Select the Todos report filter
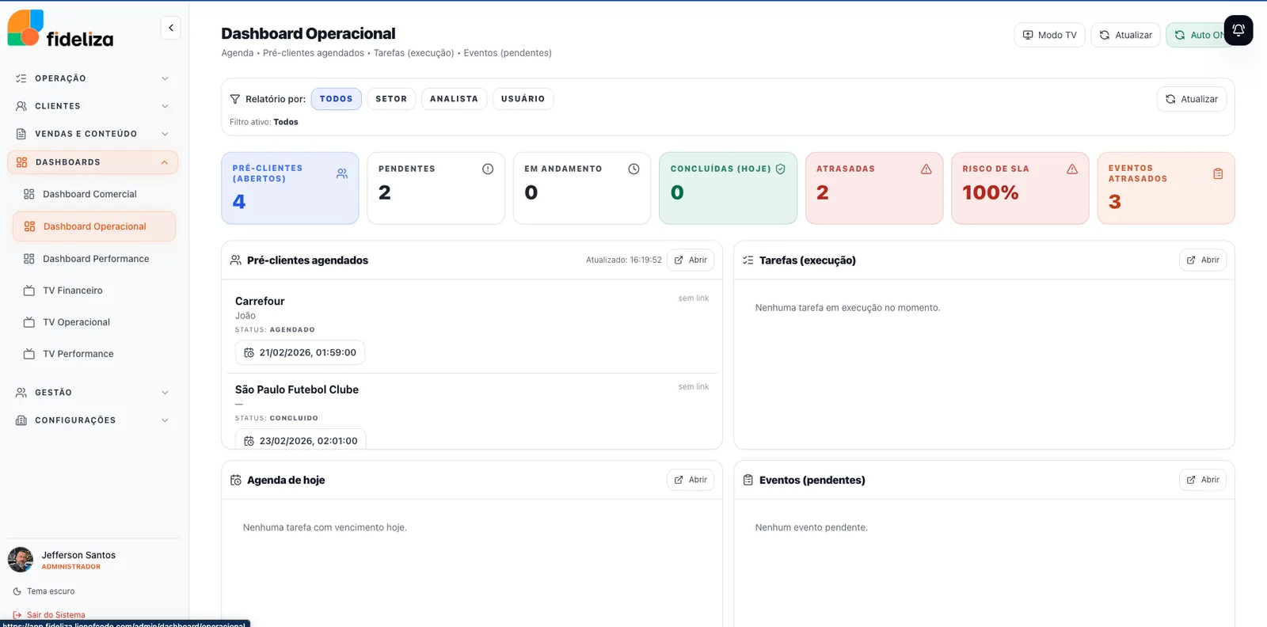The width and height of the screenshot is (1267, 627). click(x=337, y=99)
